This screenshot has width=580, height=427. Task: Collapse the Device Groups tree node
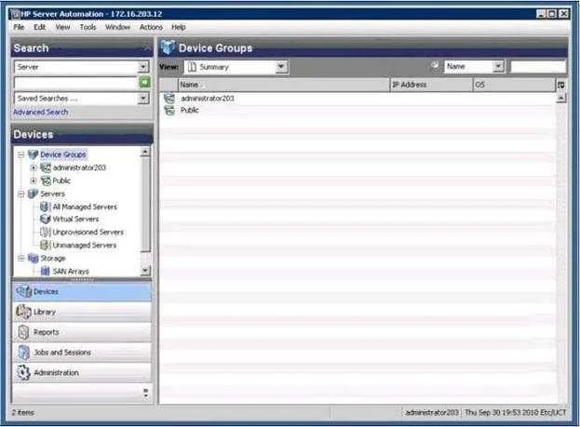pyautogui.click(x=21, y=154)
